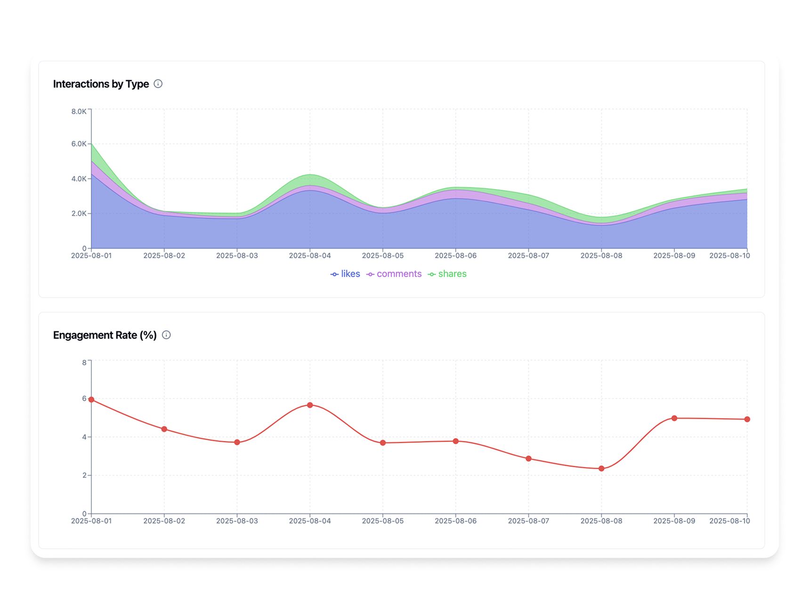Select the 2025-08-05 engagement rate marker
810x610 pixels.
point(383,443)
